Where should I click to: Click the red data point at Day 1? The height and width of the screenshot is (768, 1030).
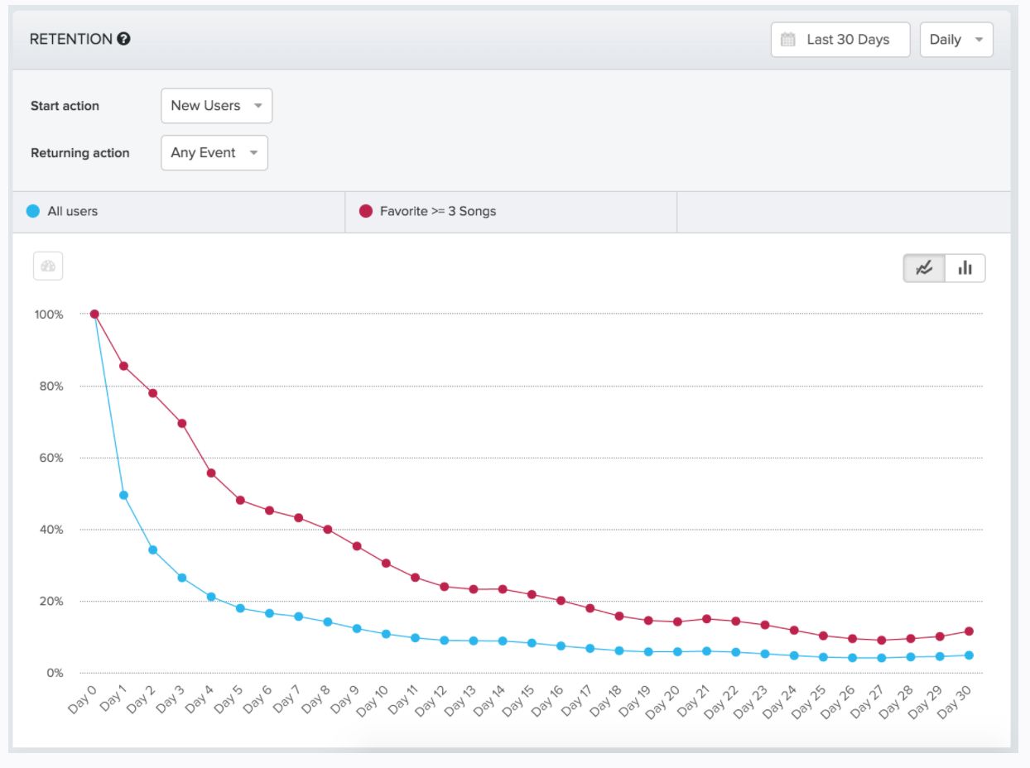[x=124, y=366]
